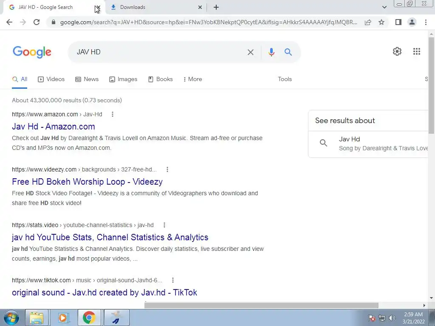Click https://www.amazon.com breadcrumb text

pyautogui.click(x=45, y=114)
